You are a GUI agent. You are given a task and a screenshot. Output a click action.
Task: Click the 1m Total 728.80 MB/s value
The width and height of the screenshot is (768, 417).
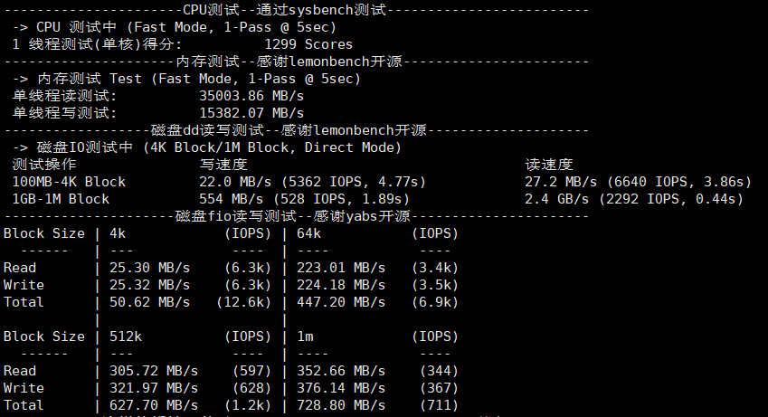341,405
